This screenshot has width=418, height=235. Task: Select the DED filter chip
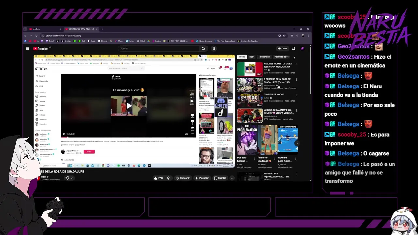[x=251, y=57]
